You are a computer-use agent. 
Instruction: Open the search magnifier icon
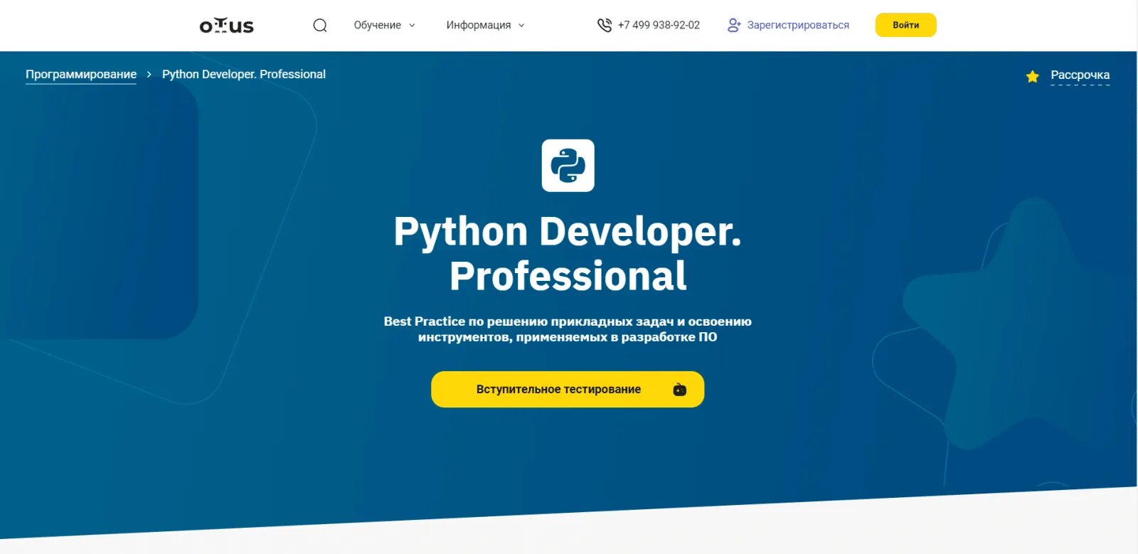[320, 25]
